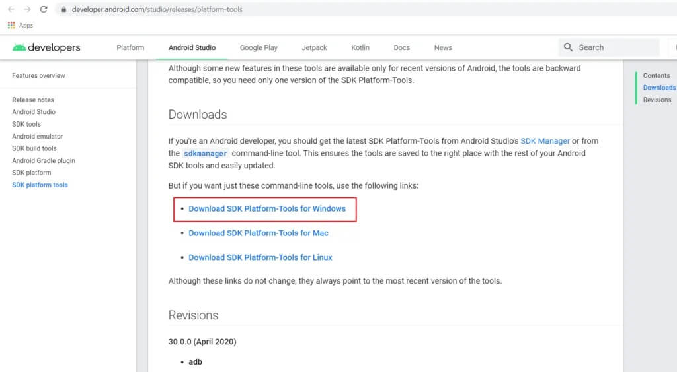Download SDK Platform-Tools for Windows

(x=267, y=209)
